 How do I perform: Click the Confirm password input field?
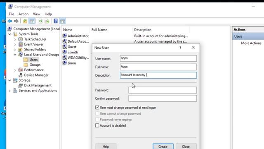tap(163, 99)
